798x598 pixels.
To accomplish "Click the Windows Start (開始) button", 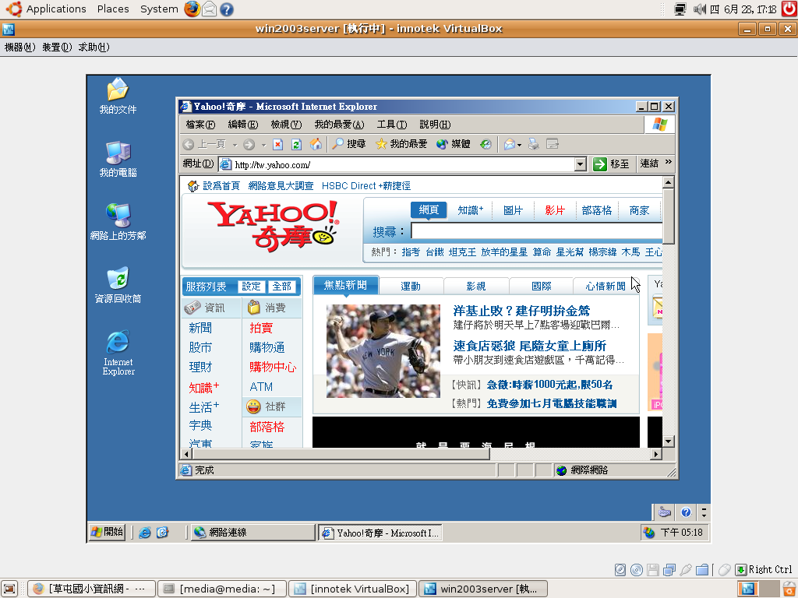I will (107, 532).
